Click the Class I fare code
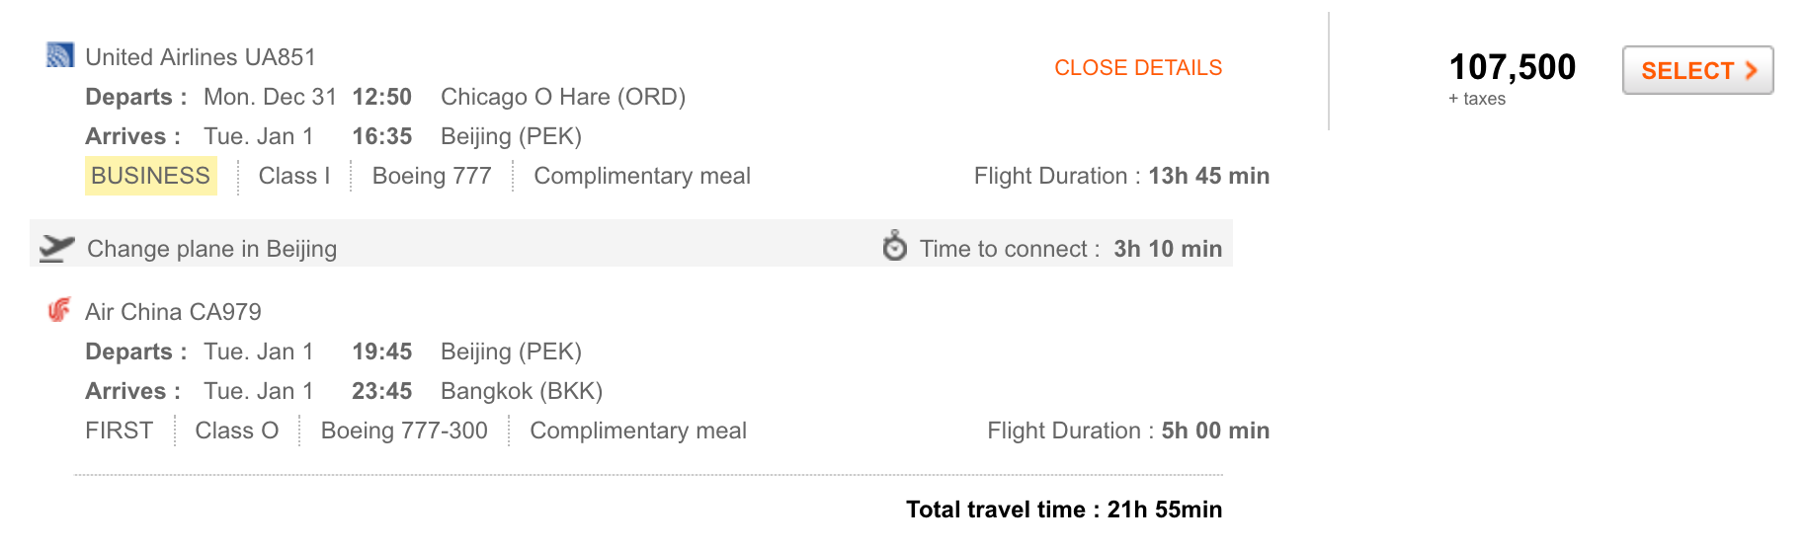The width and height of the screenshot is (1806, 549). tap(294, 176)
